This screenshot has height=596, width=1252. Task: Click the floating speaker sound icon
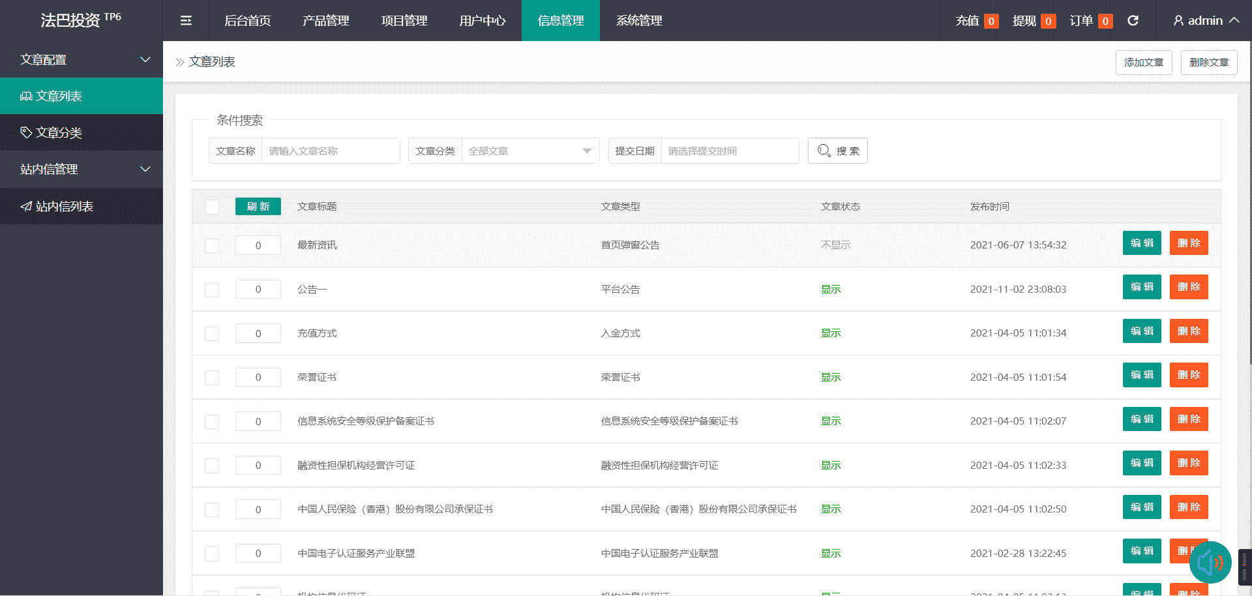pyautogui.click(x=1210, y=562)
